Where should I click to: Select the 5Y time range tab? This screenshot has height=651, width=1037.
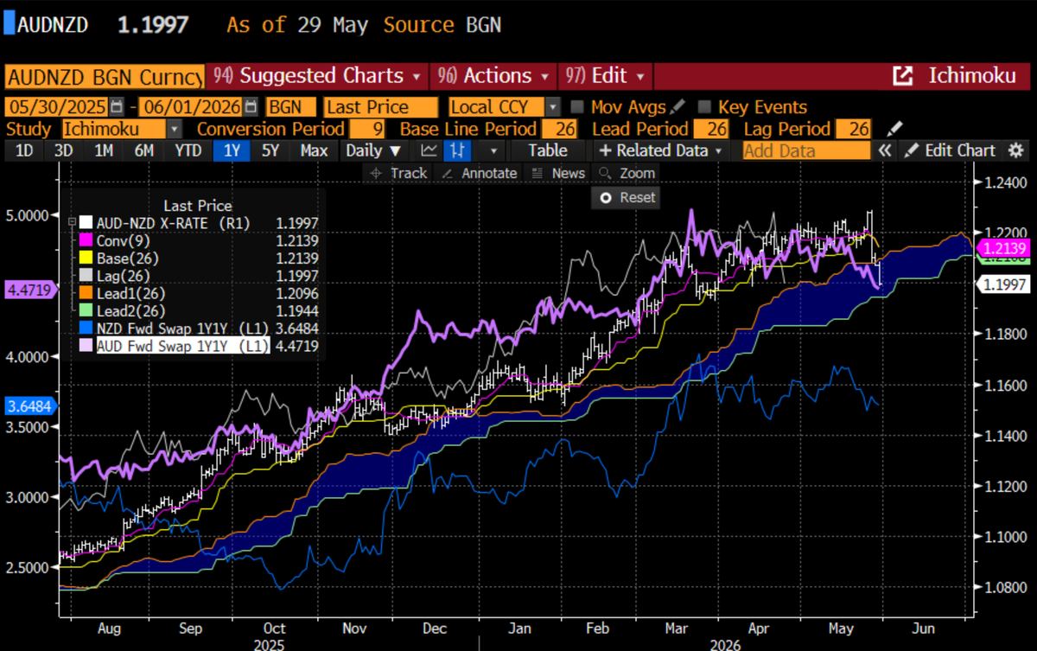coord(271,150)
